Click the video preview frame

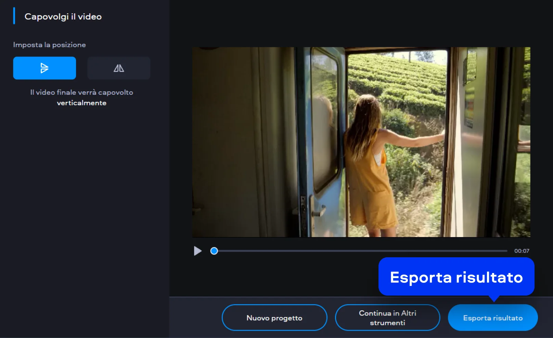tap(361, 142)
